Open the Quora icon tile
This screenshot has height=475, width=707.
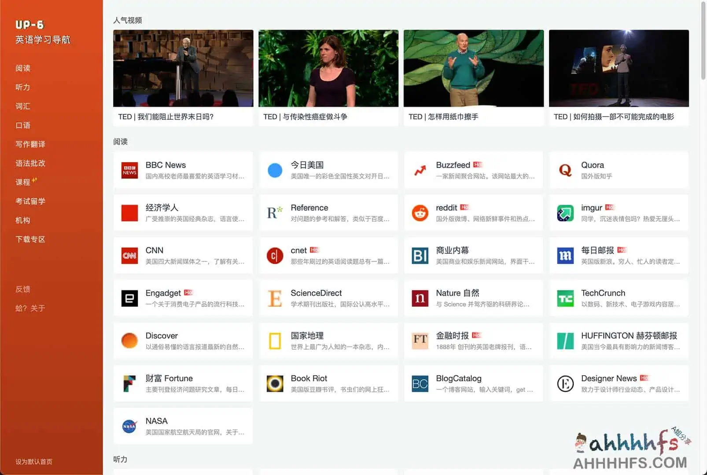point(565,170)
